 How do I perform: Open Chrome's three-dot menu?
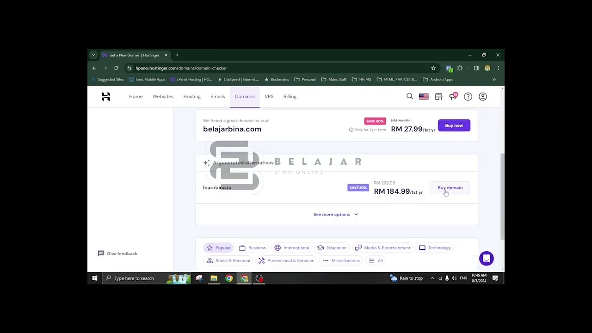tap(498, 68)
